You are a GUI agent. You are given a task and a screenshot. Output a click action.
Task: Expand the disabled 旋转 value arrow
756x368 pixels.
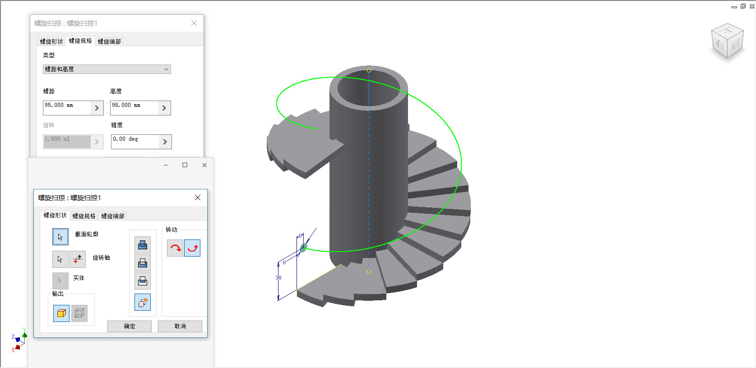pyautogui.click(x=97, y=142)
